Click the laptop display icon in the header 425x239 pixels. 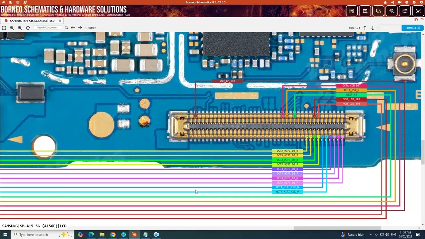(365, 11)
